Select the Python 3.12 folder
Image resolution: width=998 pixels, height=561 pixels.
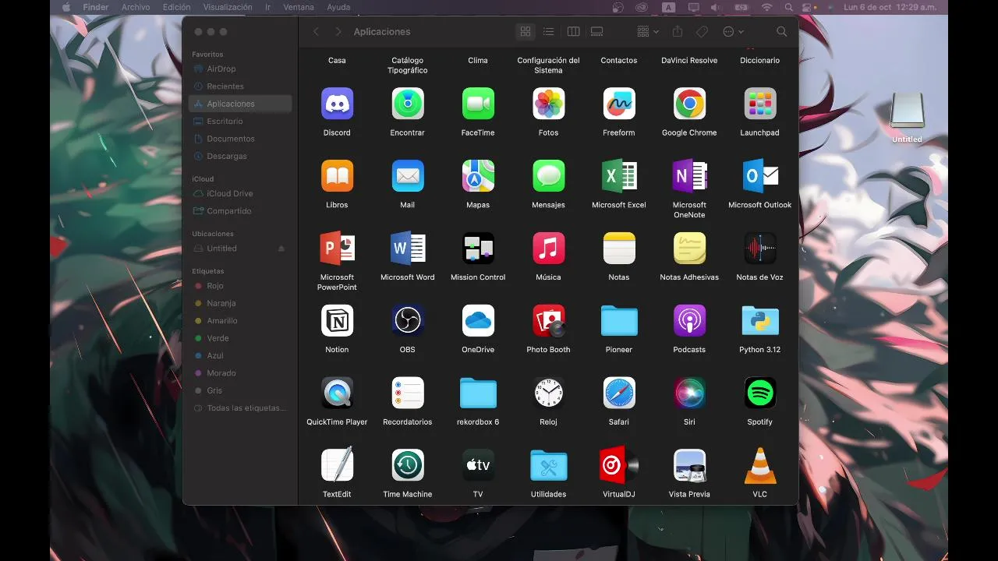click(760, 321)
